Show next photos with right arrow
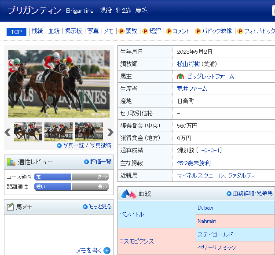The image size is (275, 255). click(110, 132)
